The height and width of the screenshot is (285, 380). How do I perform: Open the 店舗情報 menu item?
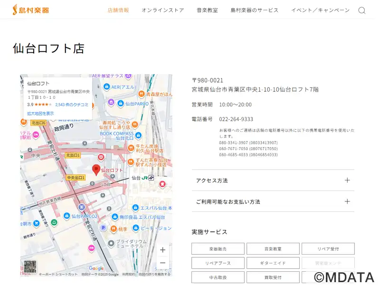click(x=118, y=10)
